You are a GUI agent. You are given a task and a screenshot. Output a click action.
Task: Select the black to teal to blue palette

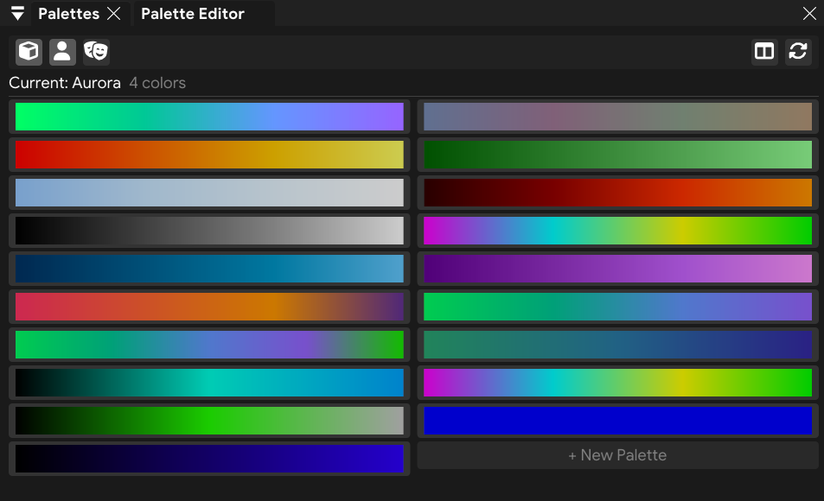click(209, 383)
